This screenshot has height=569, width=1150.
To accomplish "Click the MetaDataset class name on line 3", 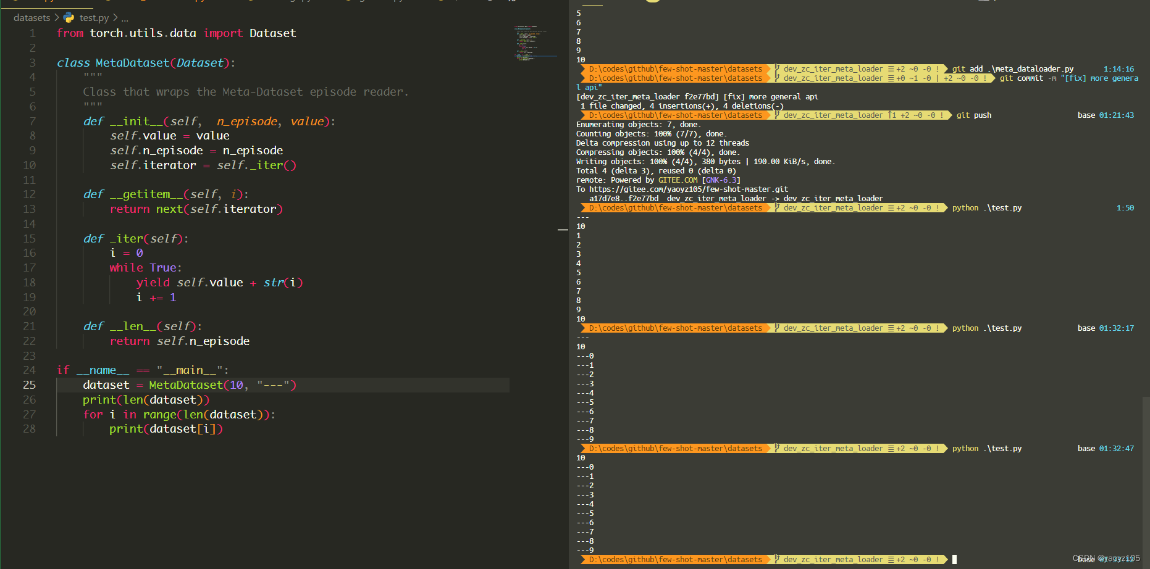I will pos(132,63).
